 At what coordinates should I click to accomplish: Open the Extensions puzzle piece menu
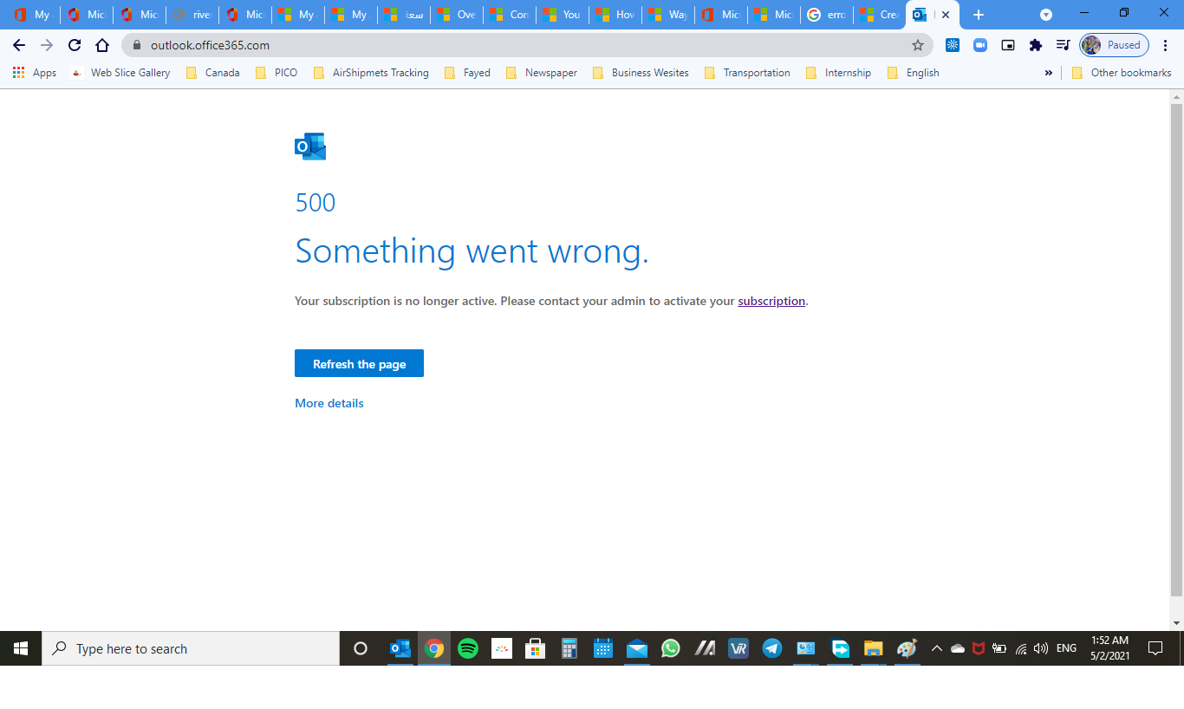point(1036,45)
